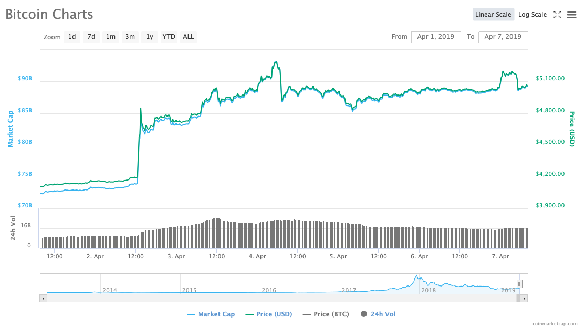The width and height of the screenshot is (585, 328).
Task: Click the 6. Apr x-axis label
Action: click(x=420, y=257)
